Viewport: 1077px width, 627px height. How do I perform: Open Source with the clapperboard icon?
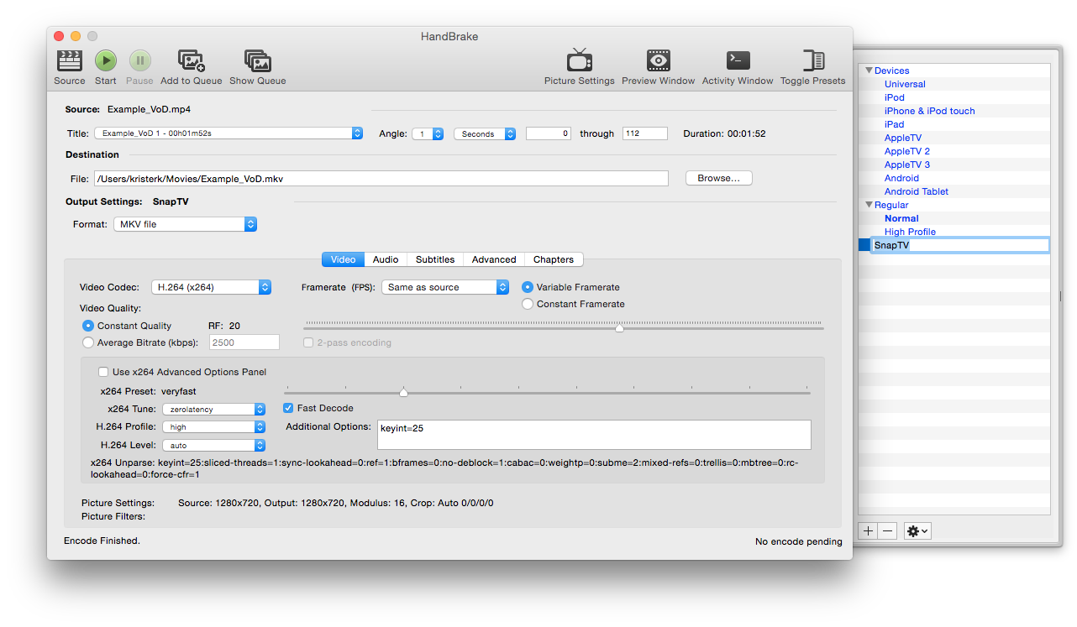click(x=70, y=61)
